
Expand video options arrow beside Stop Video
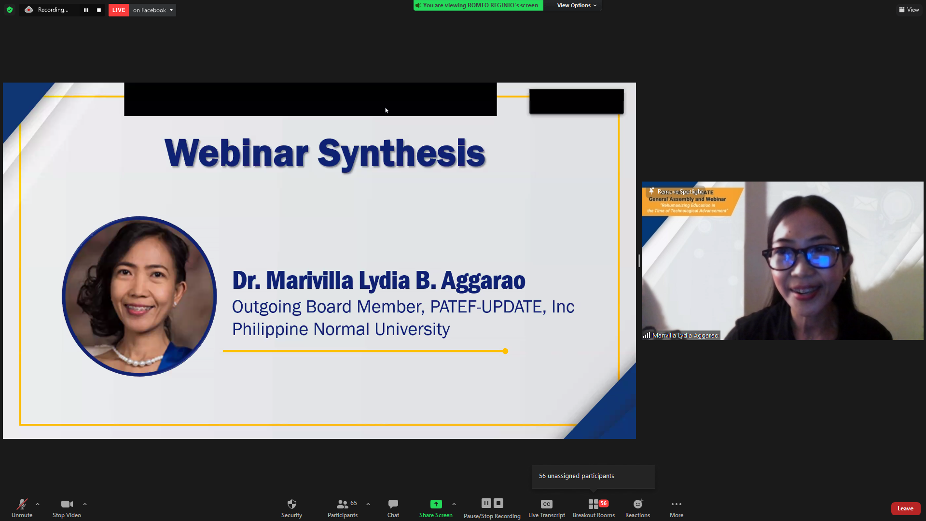[x=85, y=504]
